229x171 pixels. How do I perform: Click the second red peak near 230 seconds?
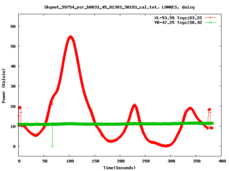click(x=135, y=105)
